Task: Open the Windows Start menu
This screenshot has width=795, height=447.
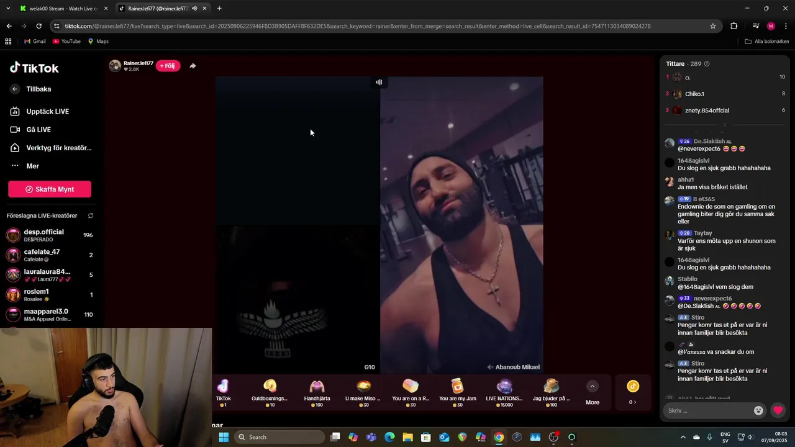Action: [224, 437]
